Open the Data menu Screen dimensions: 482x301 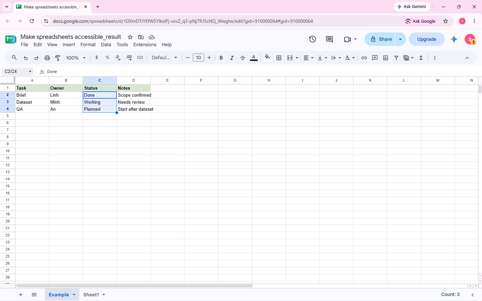point(106,44)
